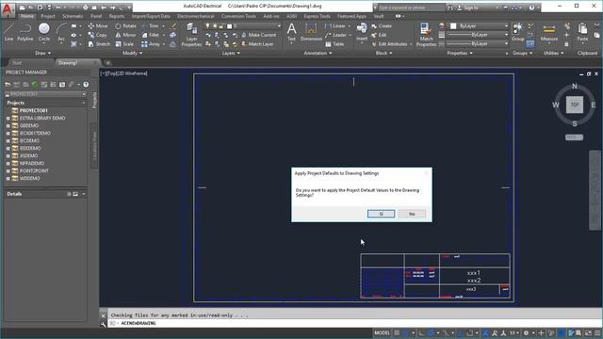603x339 pixels.
Task: Click the Leader annotation tool
Action: point(336,35)
